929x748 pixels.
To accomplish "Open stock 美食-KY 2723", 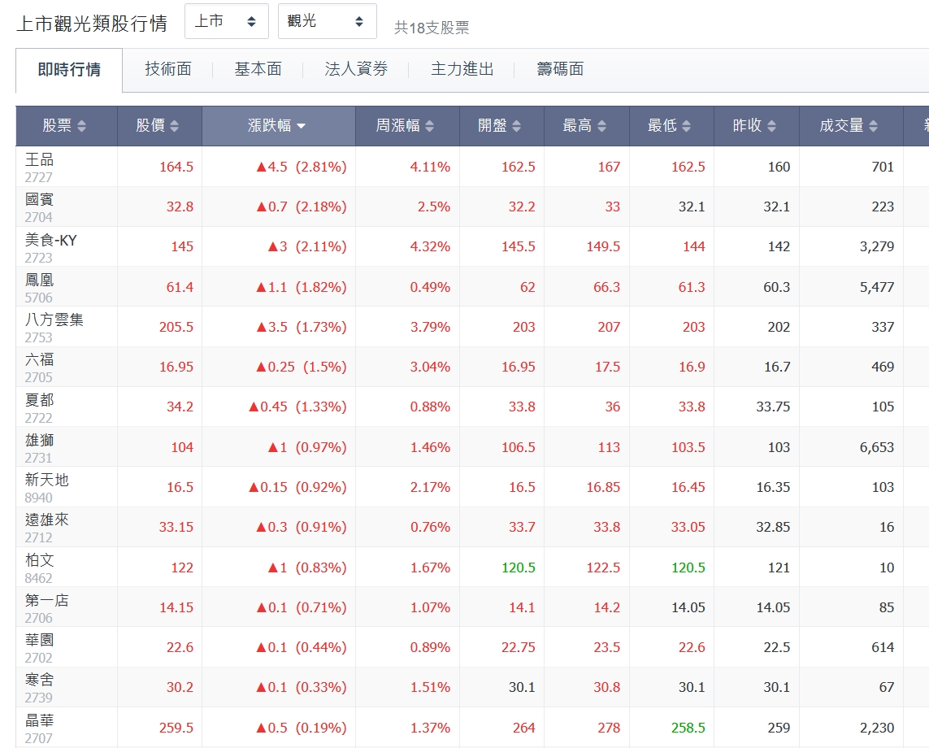I will 51,248.
